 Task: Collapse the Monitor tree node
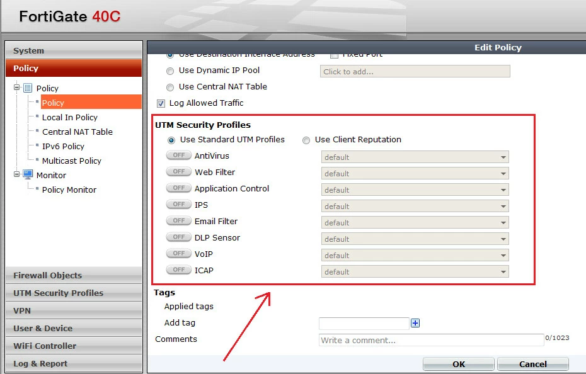pos(16,174)
